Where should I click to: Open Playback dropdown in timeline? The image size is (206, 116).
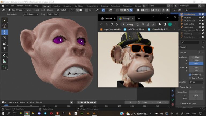13,102
